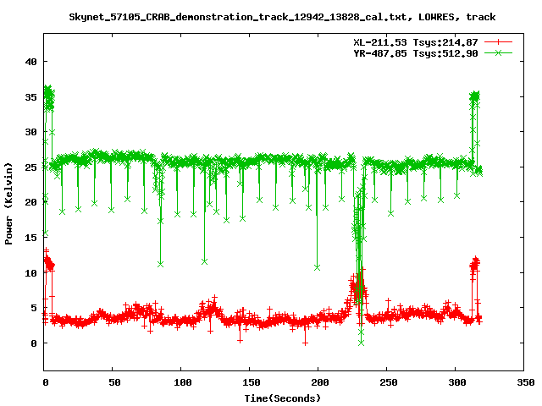Click y-axis tick label 40
Image resolution: width=542 pixels, height=406 pixels.
[30, 62]
